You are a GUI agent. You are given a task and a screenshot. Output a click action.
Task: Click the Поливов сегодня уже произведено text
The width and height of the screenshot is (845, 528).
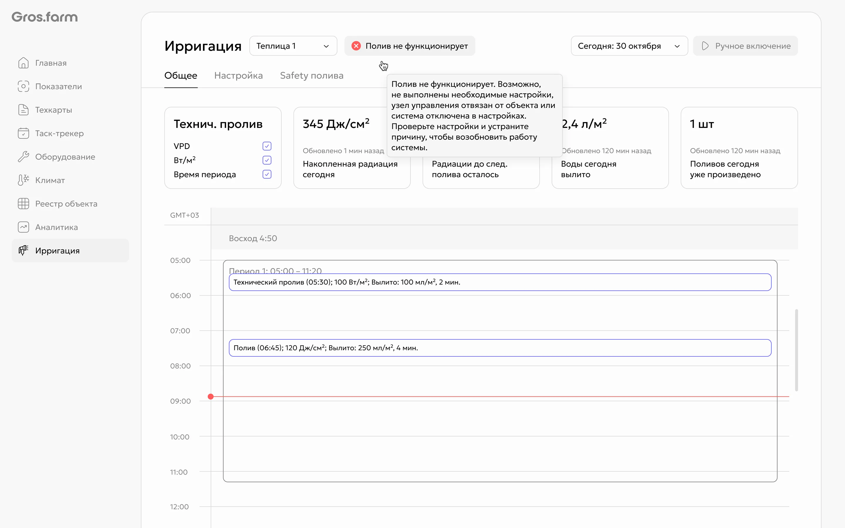coord(725,169)
